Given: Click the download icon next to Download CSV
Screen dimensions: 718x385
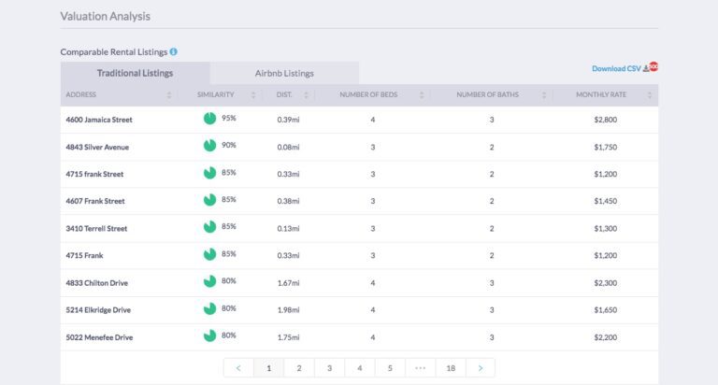Looking at the screenshot, I should pos(644,68).
